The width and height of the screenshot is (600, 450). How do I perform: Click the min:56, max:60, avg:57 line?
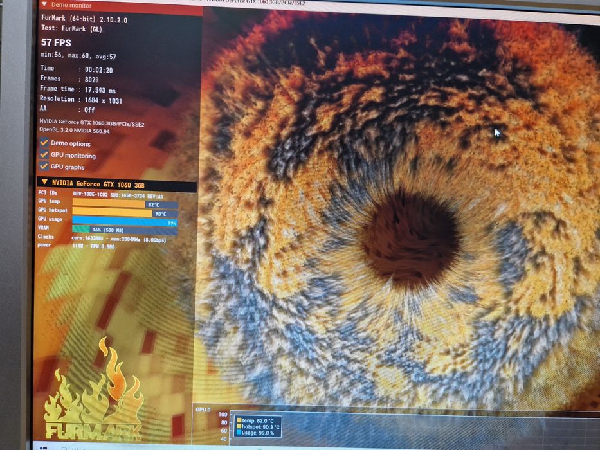pyautogui.click(x=78, y=56)
